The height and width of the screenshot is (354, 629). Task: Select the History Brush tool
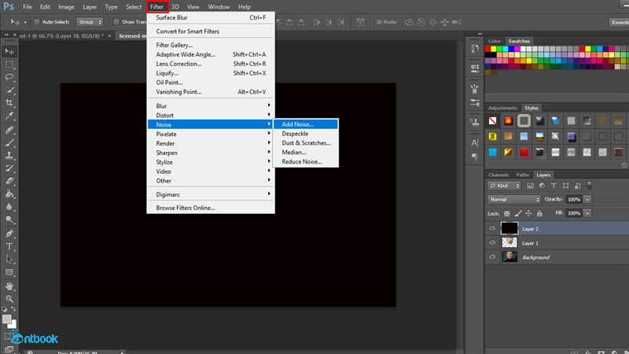[x=9, y=168]
